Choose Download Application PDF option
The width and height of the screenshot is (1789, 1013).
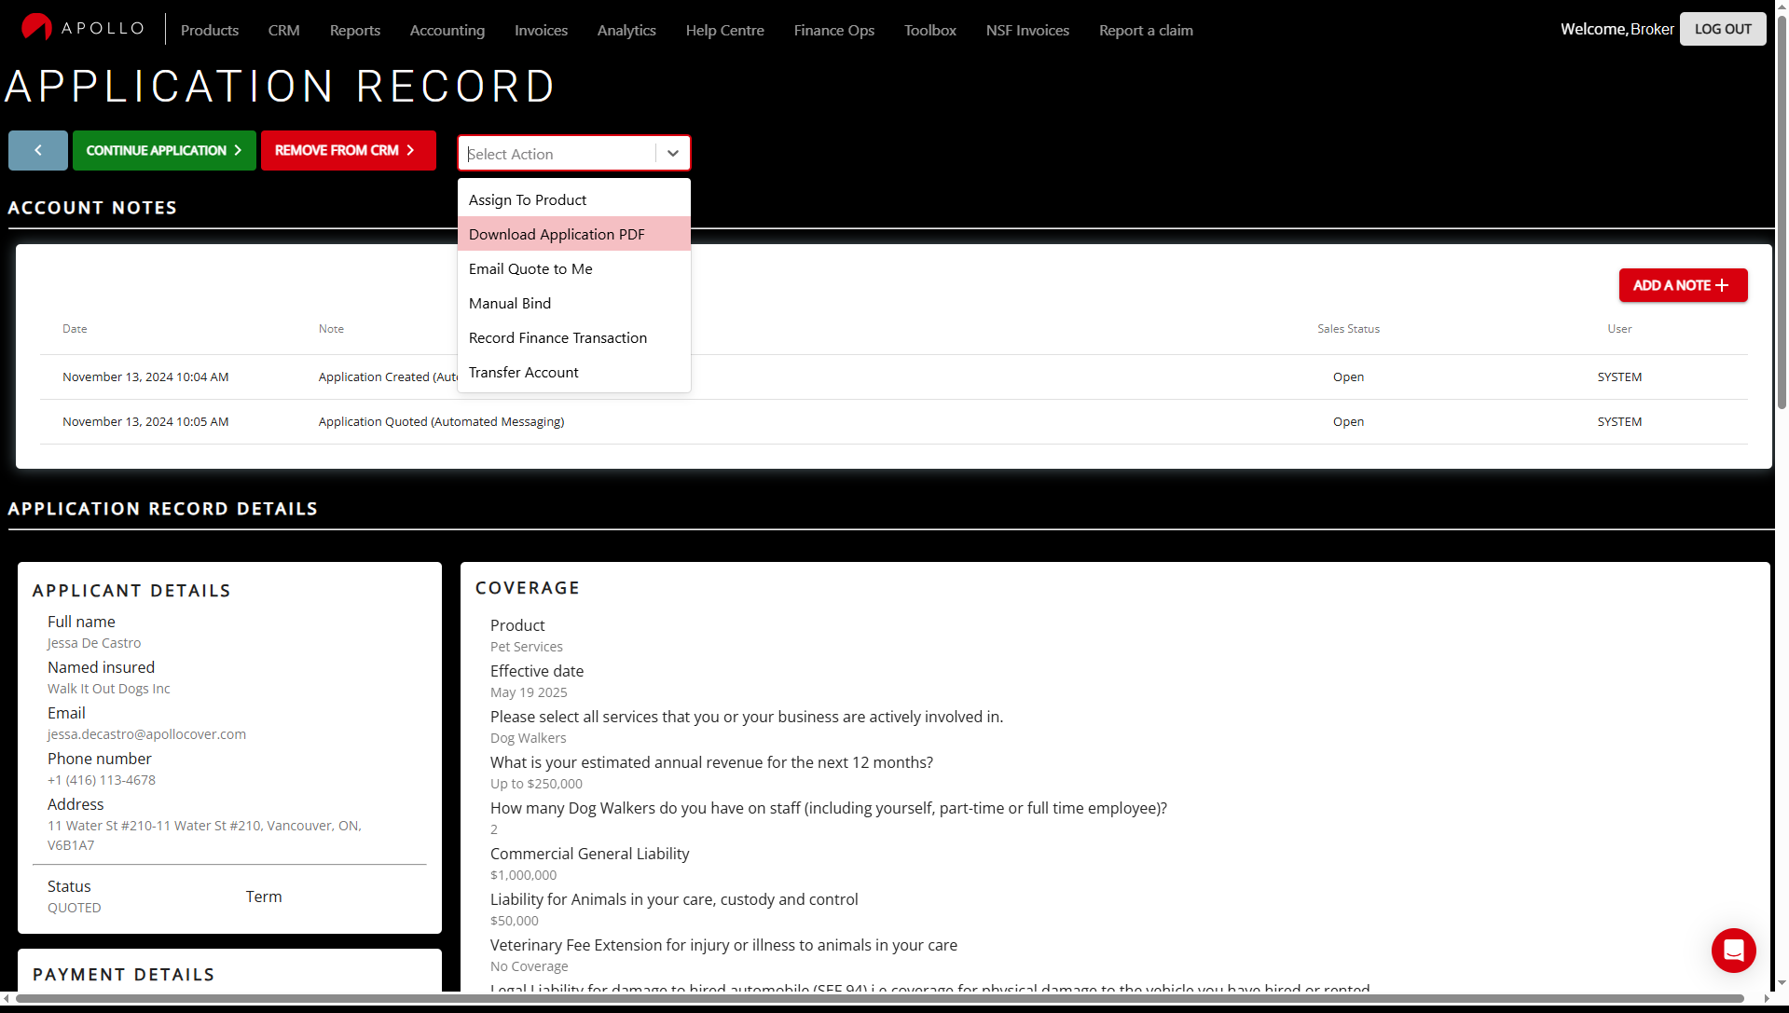tap(557, 235)
